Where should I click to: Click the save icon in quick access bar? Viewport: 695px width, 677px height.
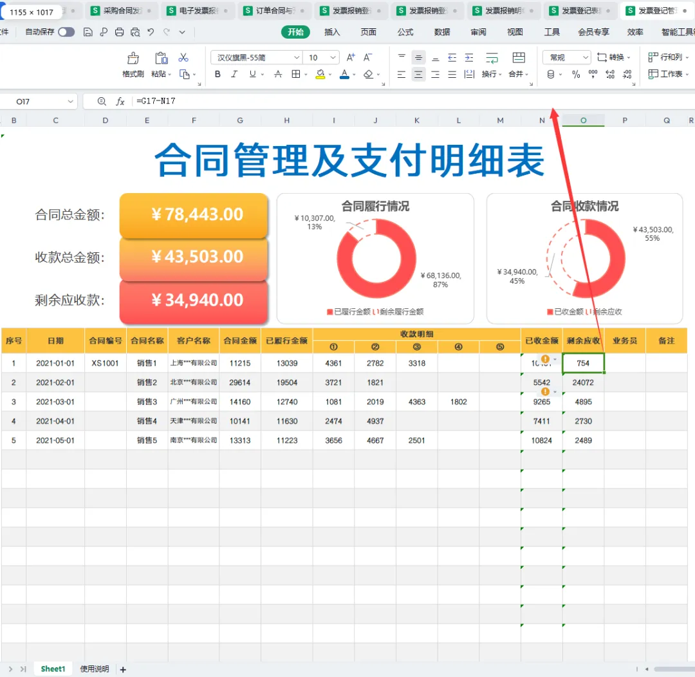click(88, 32)
